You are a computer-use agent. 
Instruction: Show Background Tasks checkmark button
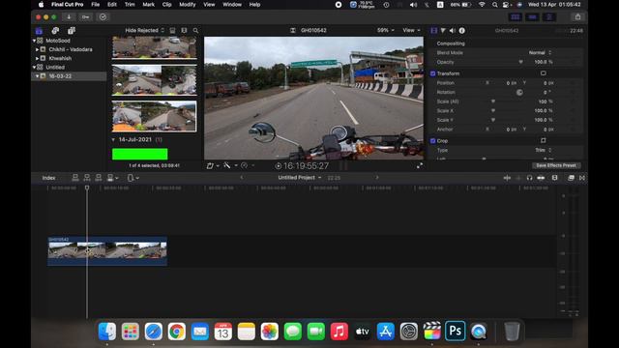[x=103, y=17]
